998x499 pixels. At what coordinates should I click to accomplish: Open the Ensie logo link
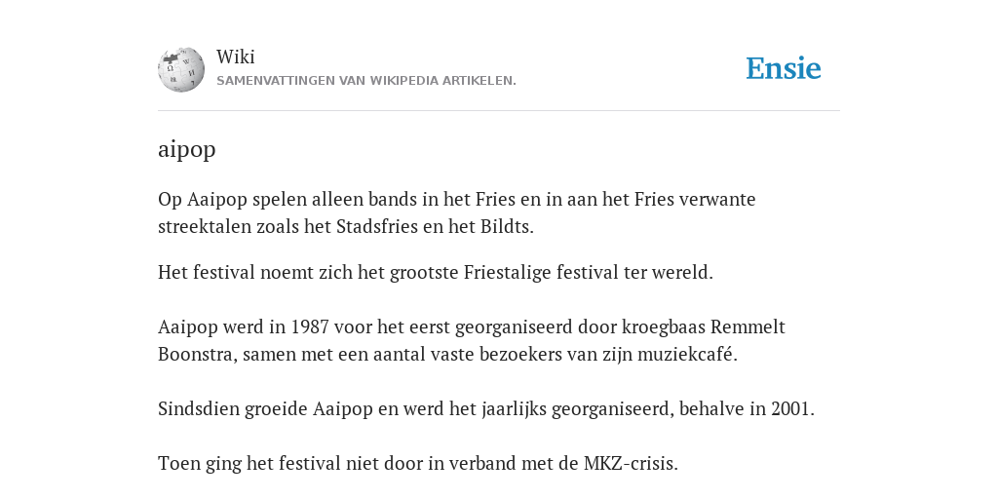784,69
